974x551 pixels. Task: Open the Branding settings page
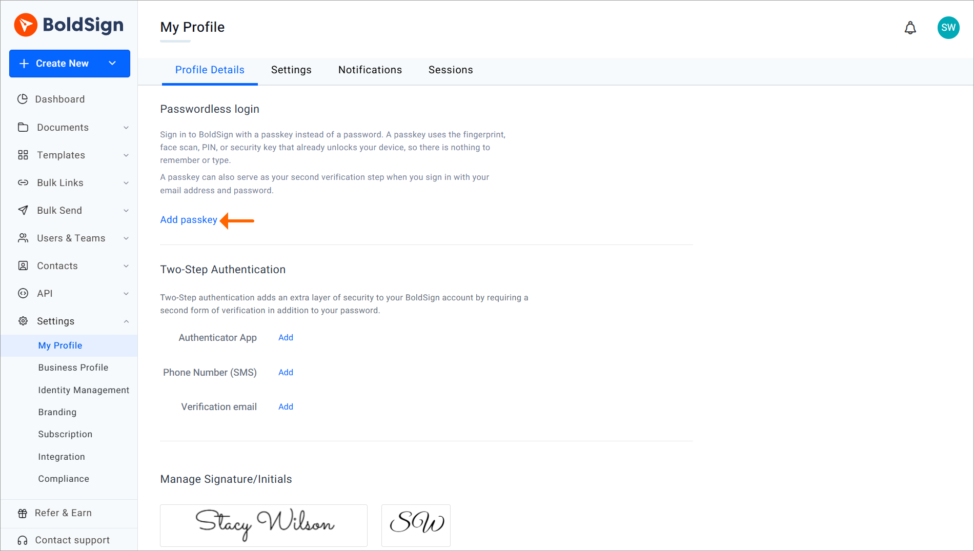point(57,412)
